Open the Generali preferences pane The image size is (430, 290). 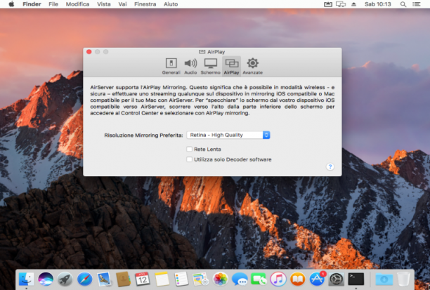click(171, 66)
